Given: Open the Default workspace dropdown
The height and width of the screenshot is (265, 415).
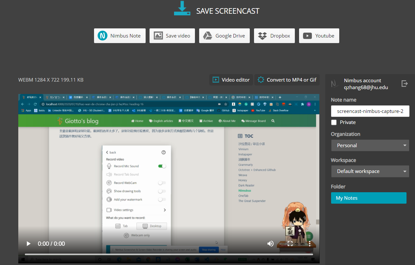Looking at the screenshot, I should coord(370,171).
